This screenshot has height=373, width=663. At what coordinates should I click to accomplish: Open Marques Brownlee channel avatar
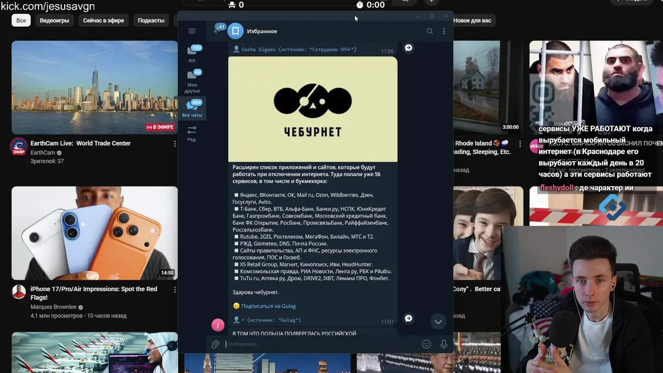[19, 292]
